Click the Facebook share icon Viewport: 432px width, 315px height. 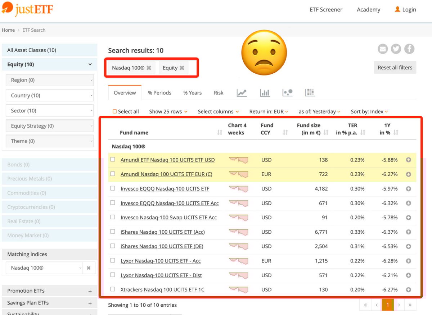[x=409, y=49]
